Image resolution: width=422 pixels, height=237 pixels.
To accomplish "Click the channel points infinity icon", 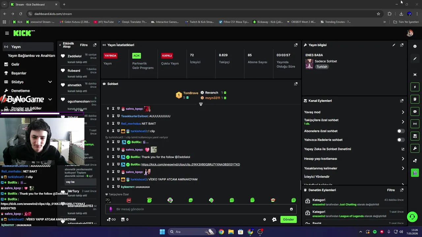I will [111, 220].
